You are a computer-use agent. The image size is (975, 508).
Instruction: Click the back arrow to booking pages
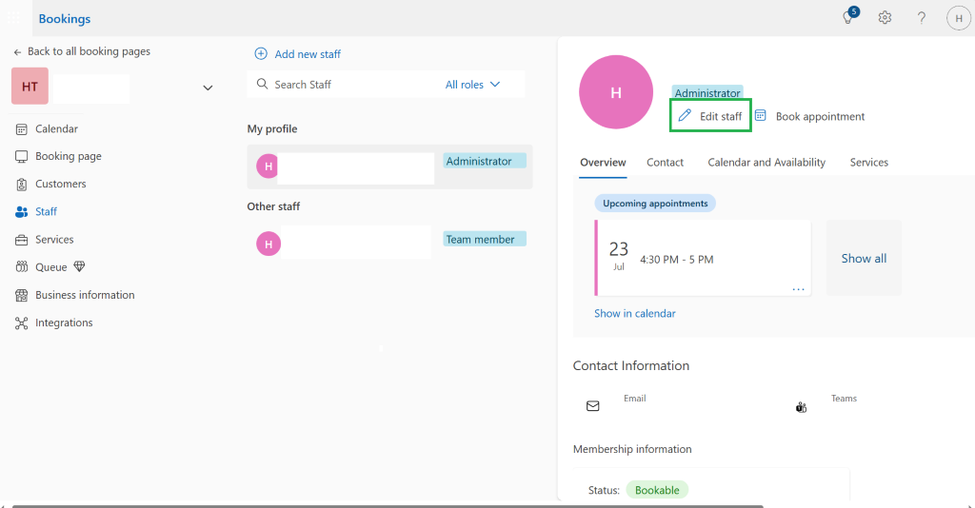(x=17, y=52)
